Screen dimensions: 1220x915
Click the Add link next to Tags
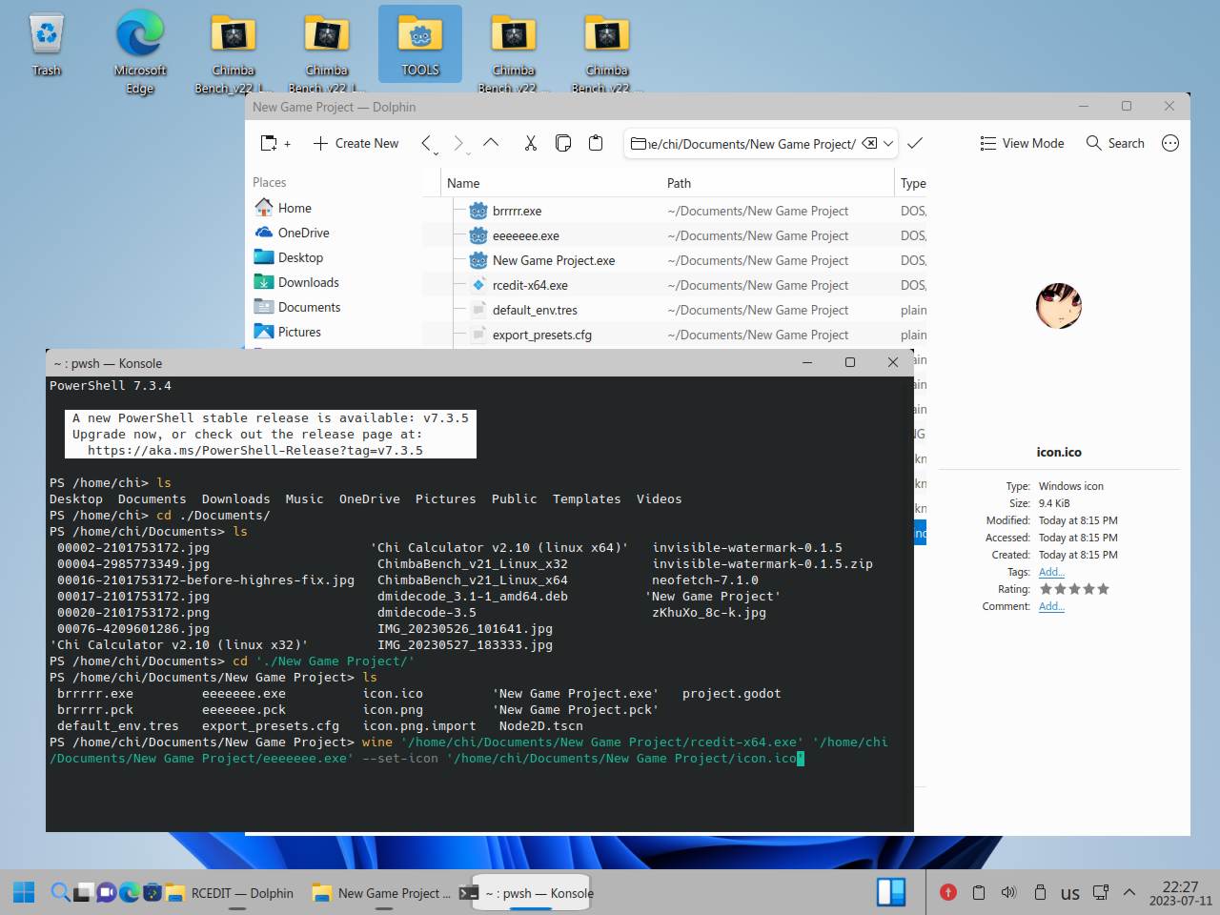1051,572
